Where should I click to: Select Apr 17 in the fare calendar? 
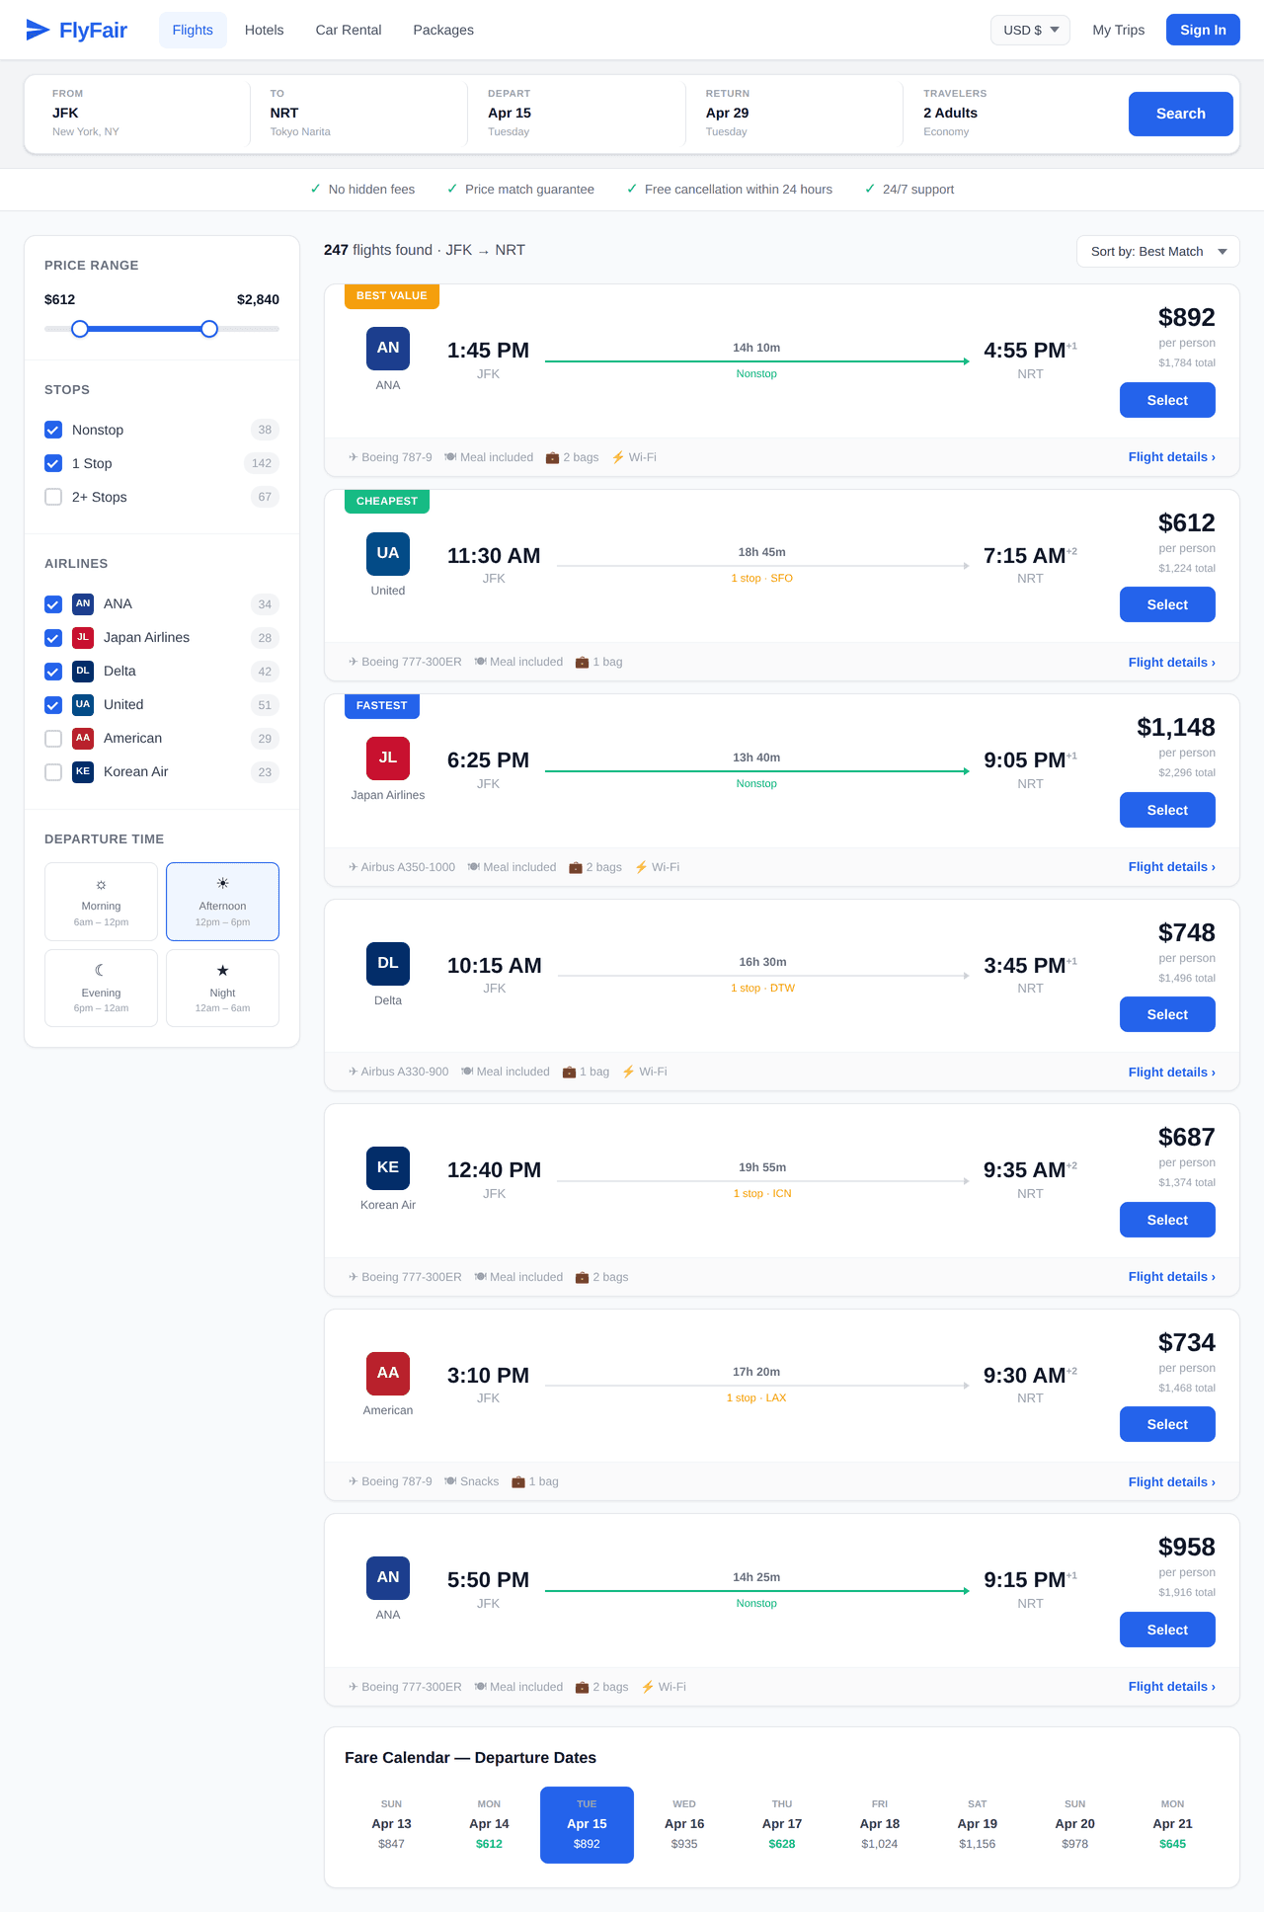[x=782, y=1824]
